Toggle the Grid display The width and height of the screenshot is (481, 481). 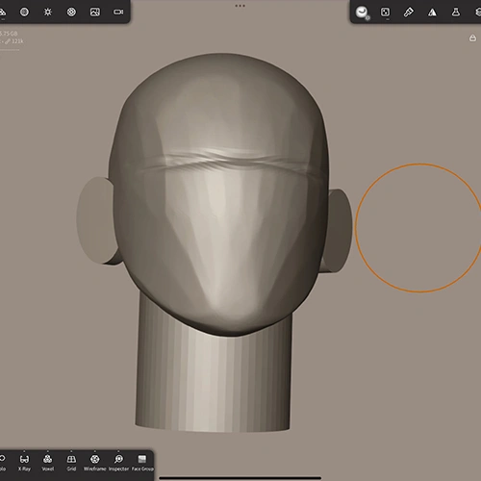pos(71,463)
